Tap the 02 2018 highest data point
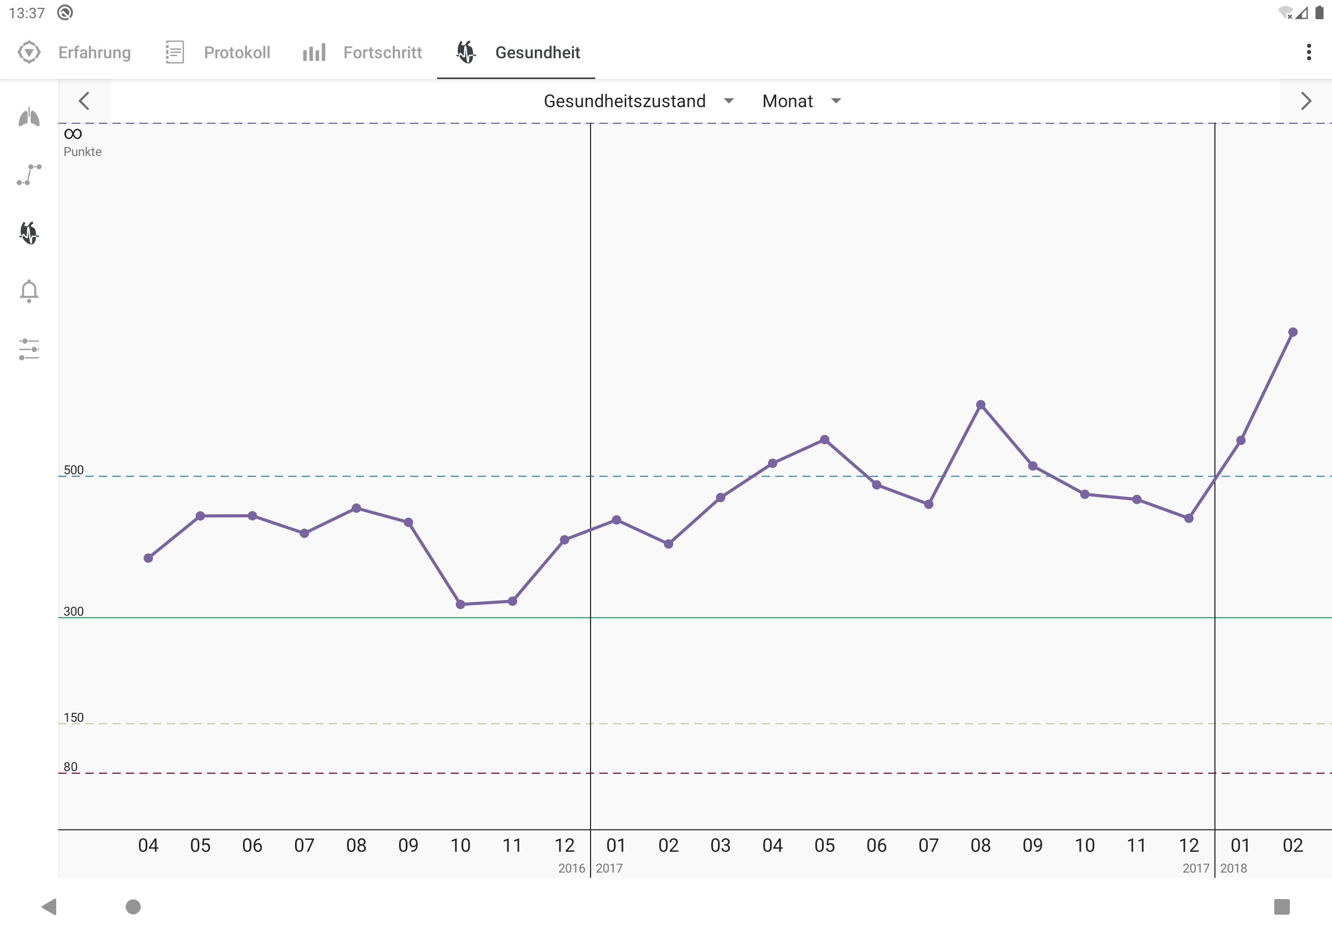 (x=1292, y=332)
